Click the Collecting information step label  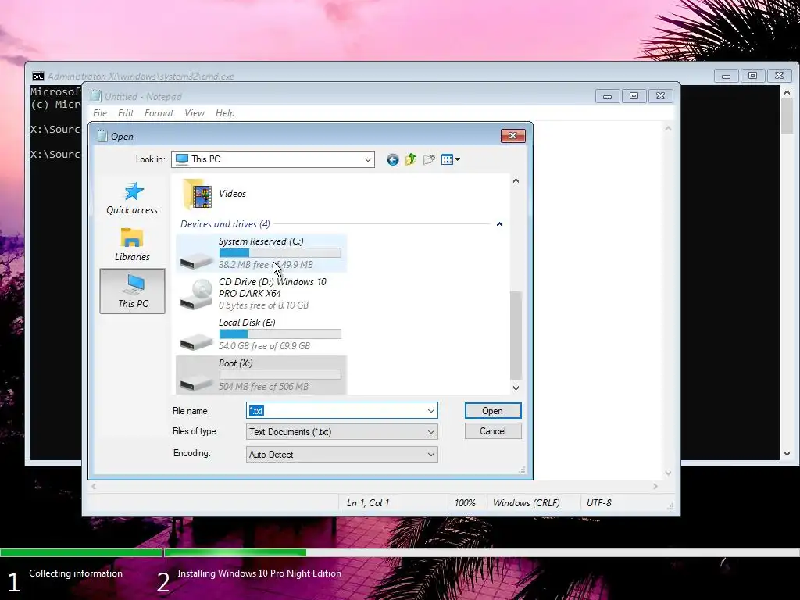click(x=76, y=573)
